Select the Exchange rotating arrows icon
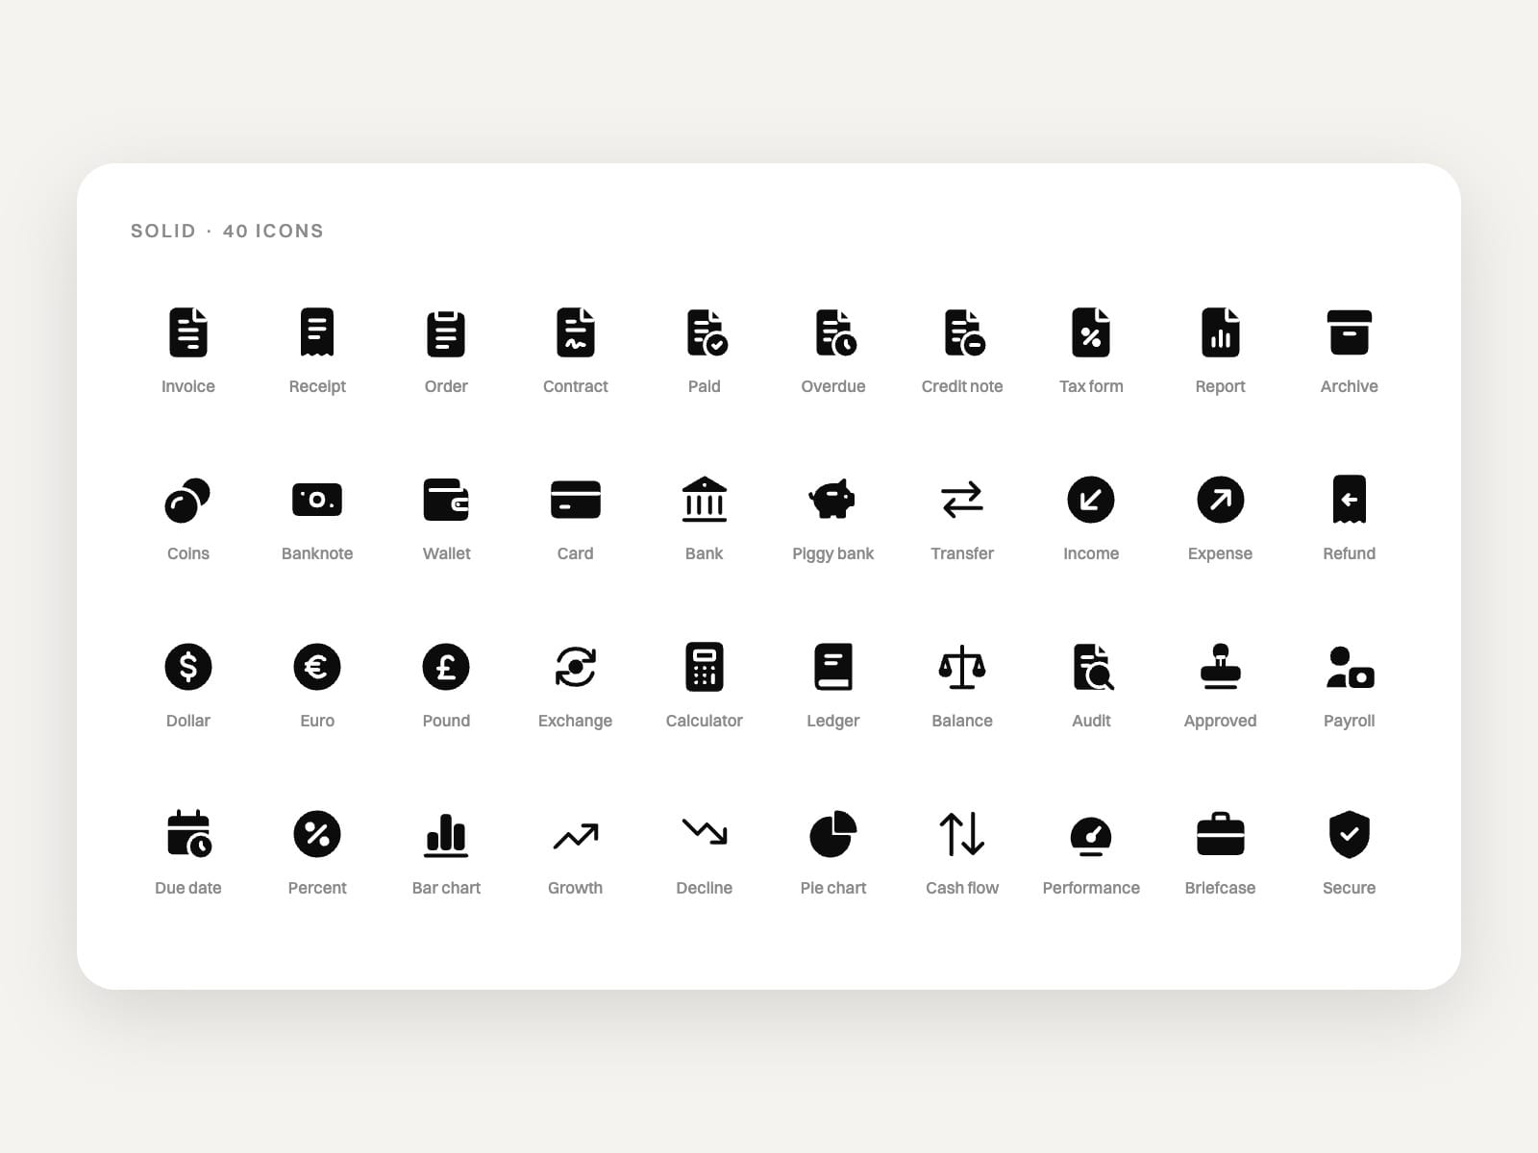The height and width of the screenshot is (1153, 1538). click(x=576, y=667)
